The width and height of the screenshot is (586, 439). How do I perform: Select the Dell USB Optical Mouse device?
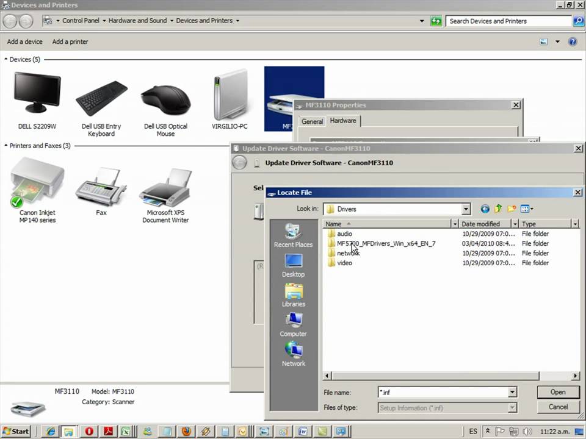click(165, 110)
